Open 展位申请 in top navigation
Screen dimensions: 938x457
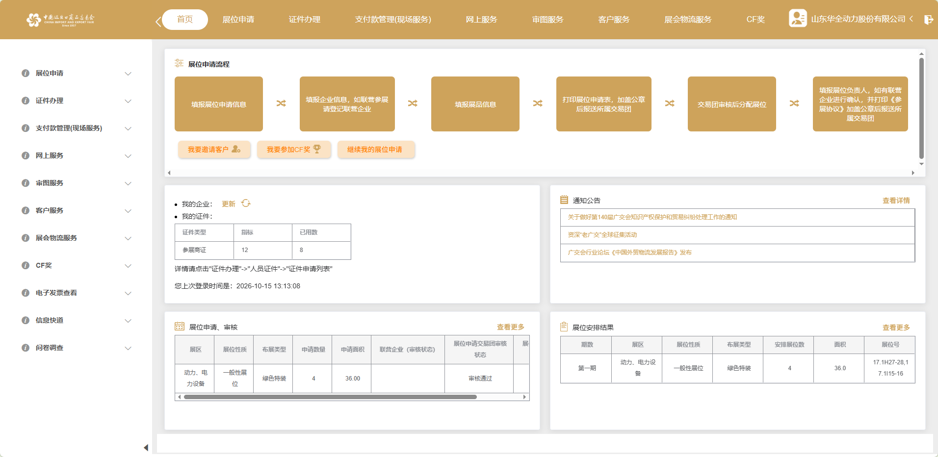[x=238, y=20]
